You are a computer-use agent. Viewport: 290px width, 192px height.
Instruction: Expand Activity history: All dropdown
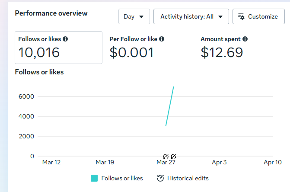[x=191, y=16]
